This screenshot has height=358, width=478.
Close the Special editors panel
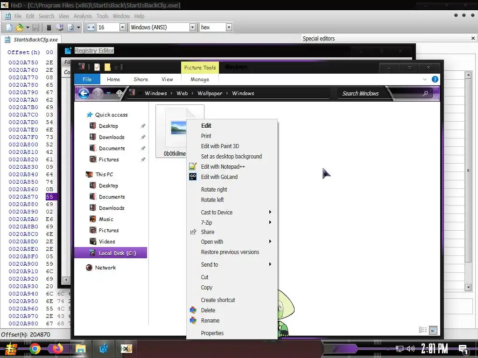coord(473,38)
